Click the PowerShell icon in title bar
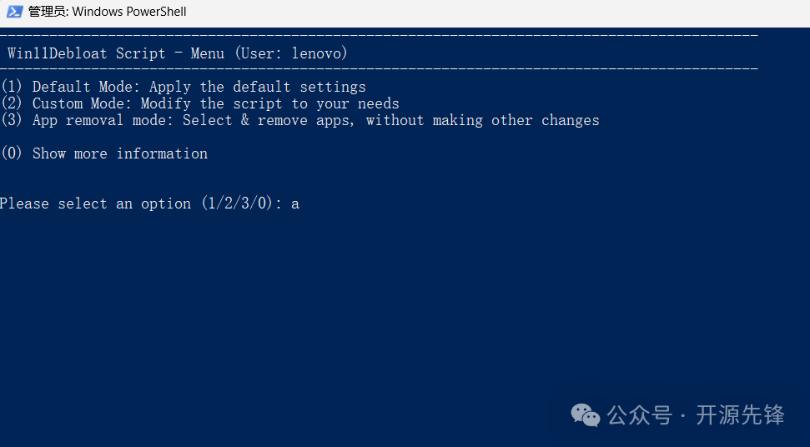The width and height of the screenshot is (810, 447). pyautogui.click(x=14, y=12)
